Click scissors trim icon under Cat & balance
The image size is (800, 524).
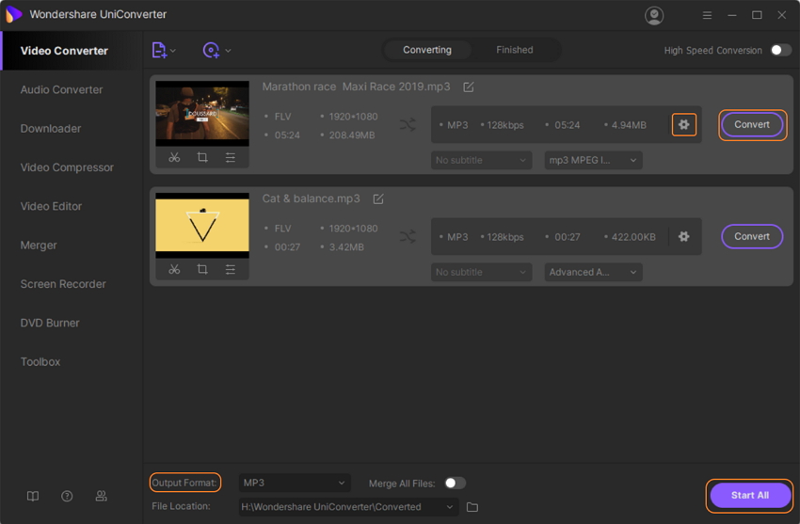click(x=174, y=269)
